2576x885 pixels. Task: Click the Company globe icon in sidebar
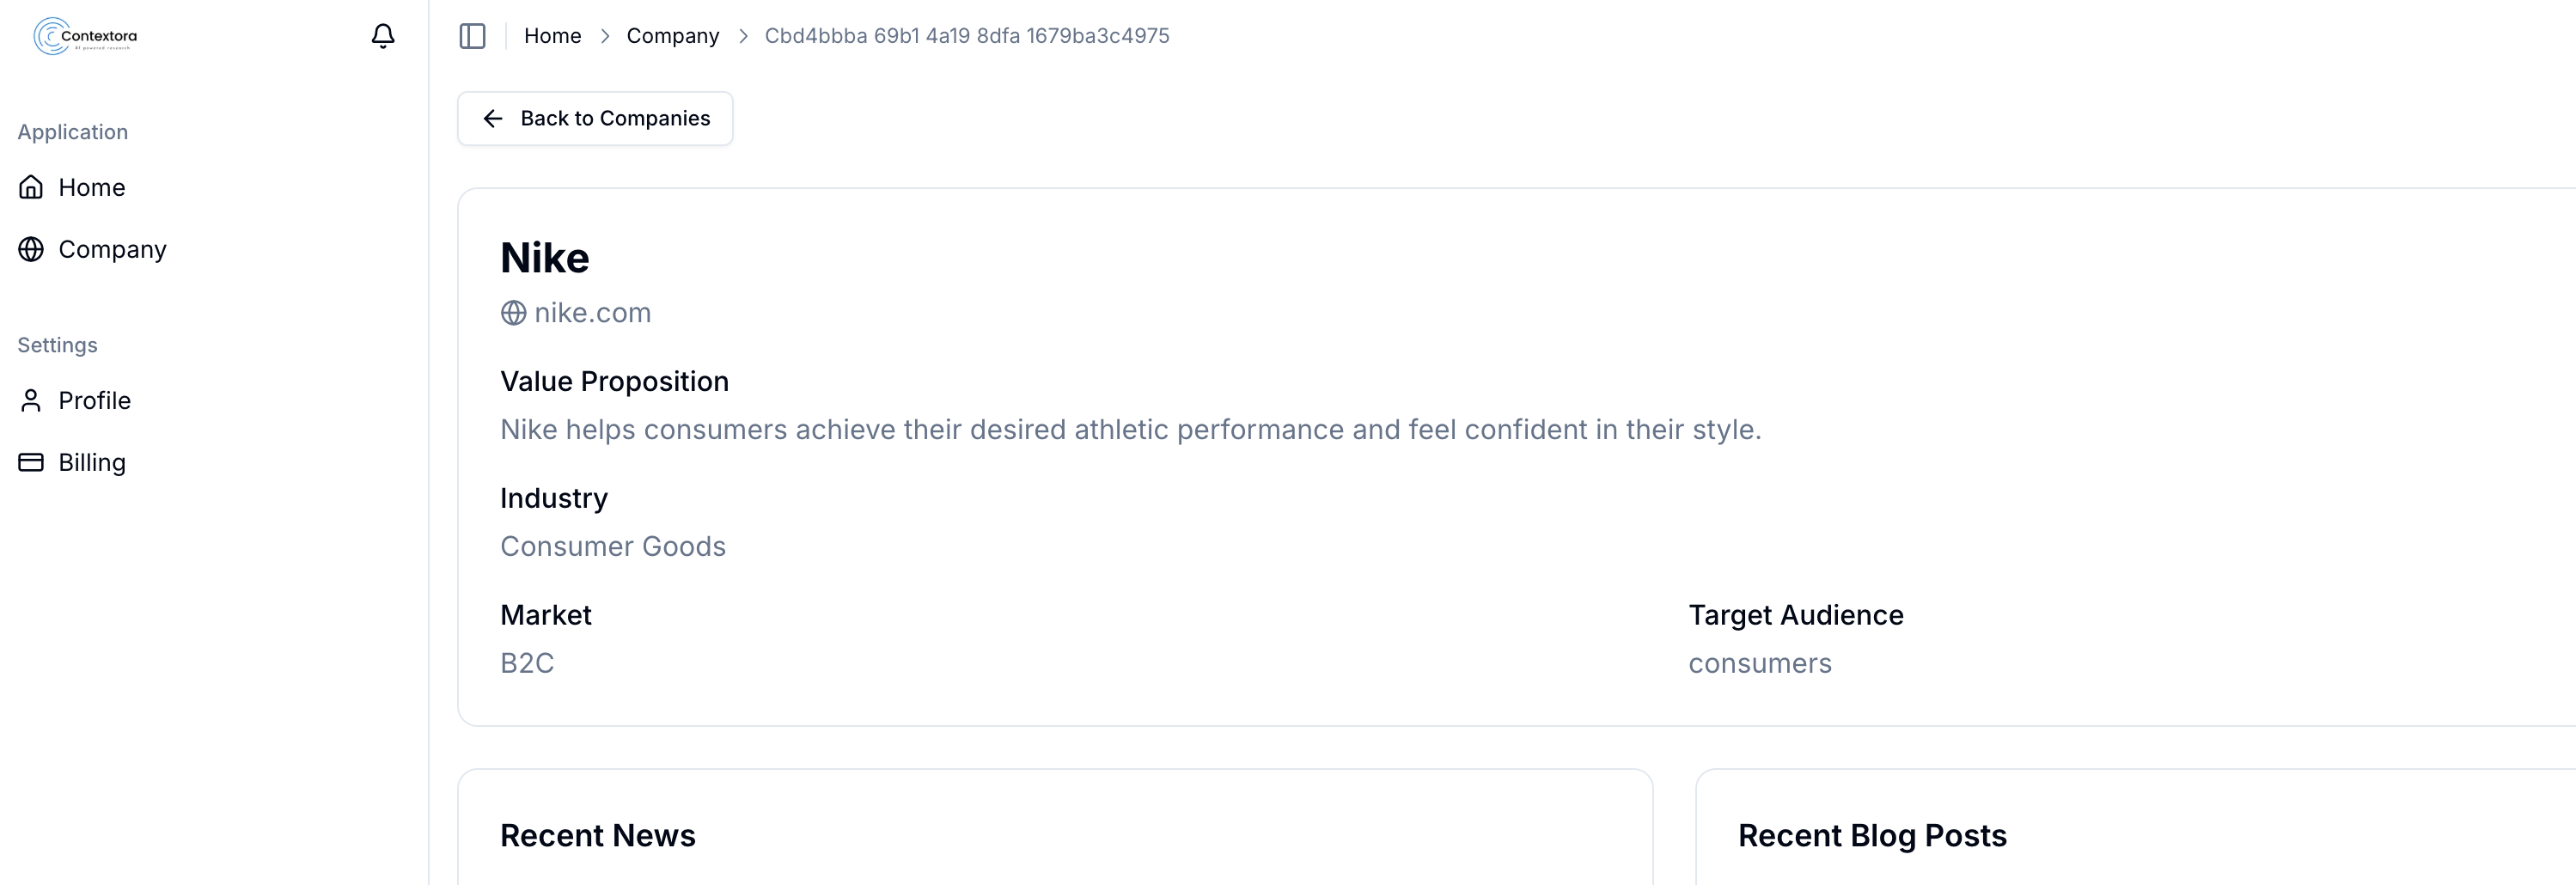point(31,249)
